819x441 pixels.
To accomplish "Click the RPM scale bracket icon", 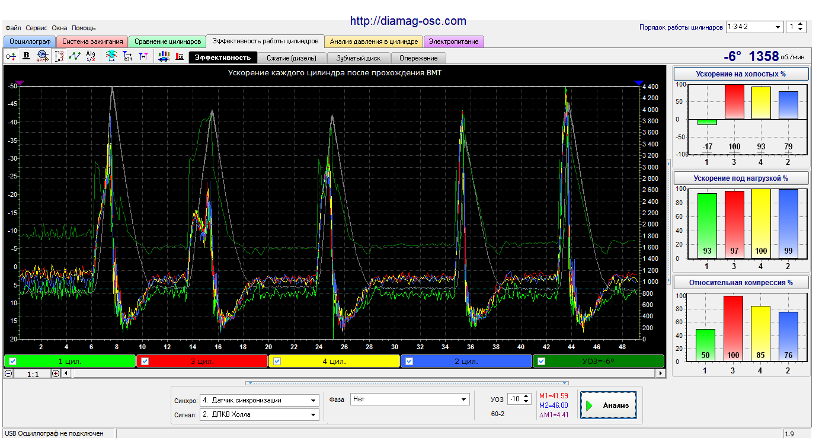I will point(59,56).
